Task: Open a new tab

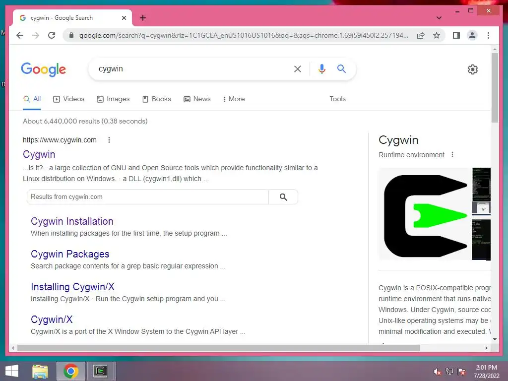Action: (143, 18)
